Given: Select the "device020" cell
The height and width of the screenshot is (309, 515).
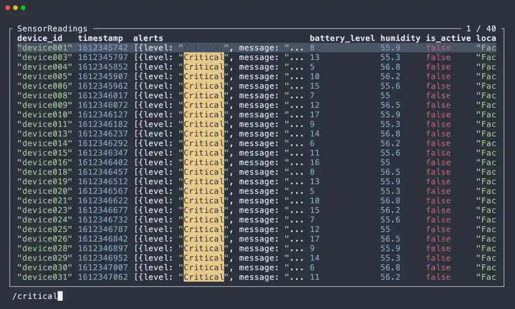Looking at the screenshot, I should coord(45,191).
